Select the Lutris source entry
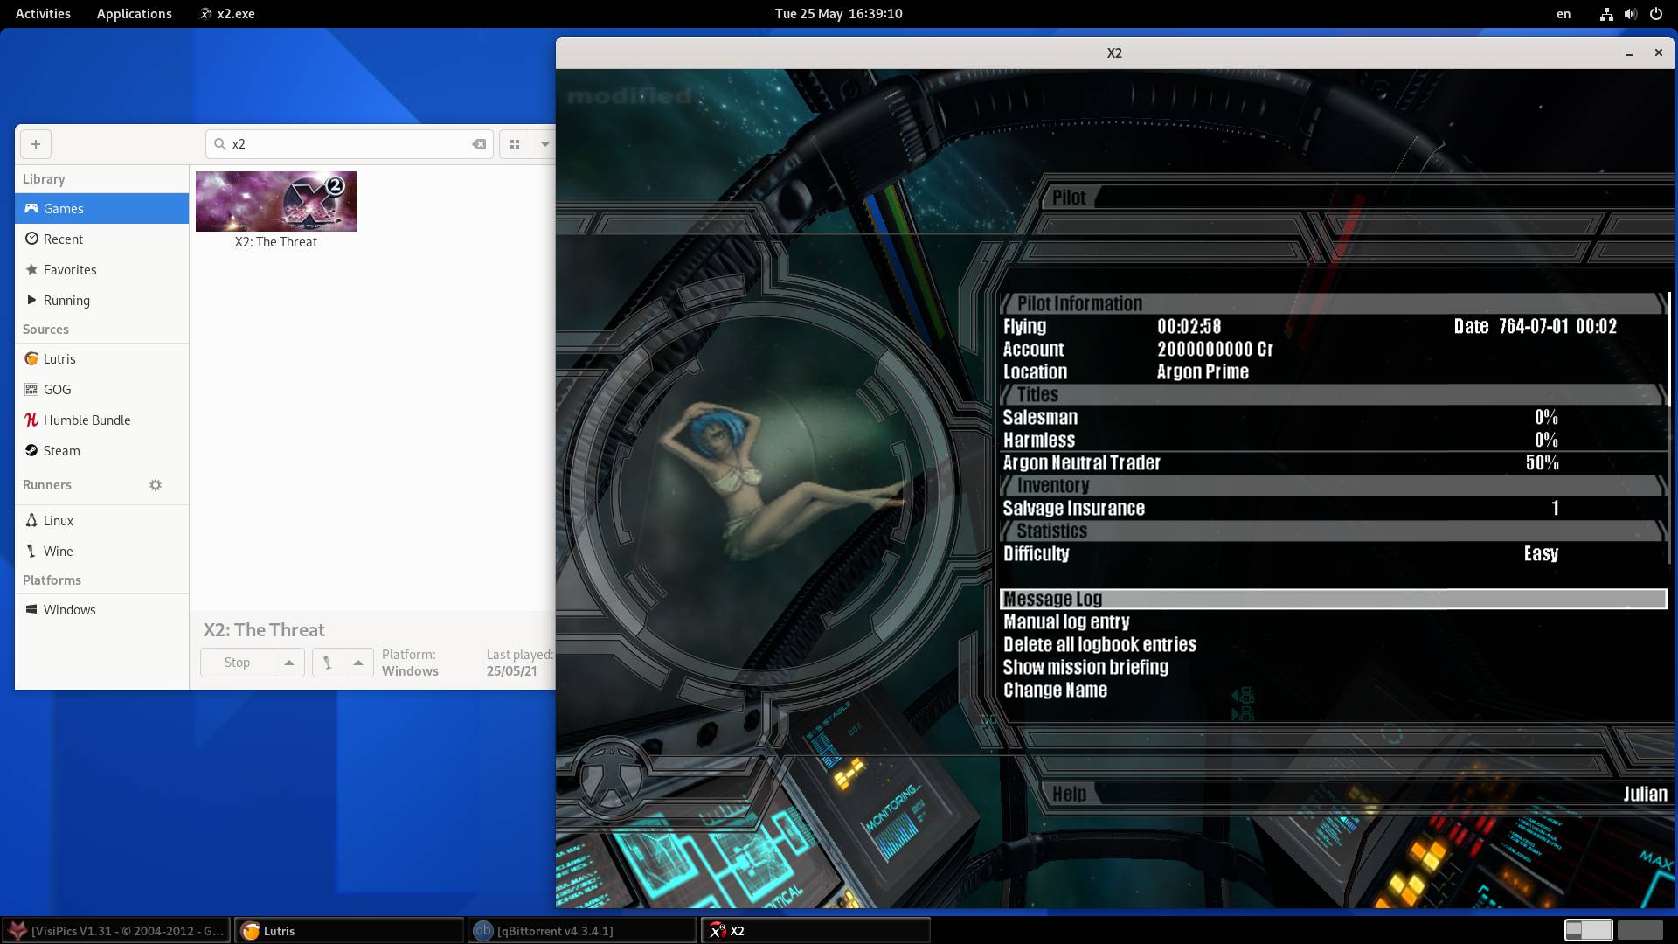The image size is (1678, 944). pyautogui.click(x=101, y=359)
